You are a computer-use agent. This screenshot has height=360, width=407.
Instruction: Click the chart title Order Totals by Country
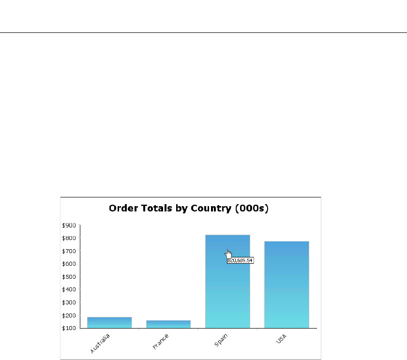(x=189, y=209)
